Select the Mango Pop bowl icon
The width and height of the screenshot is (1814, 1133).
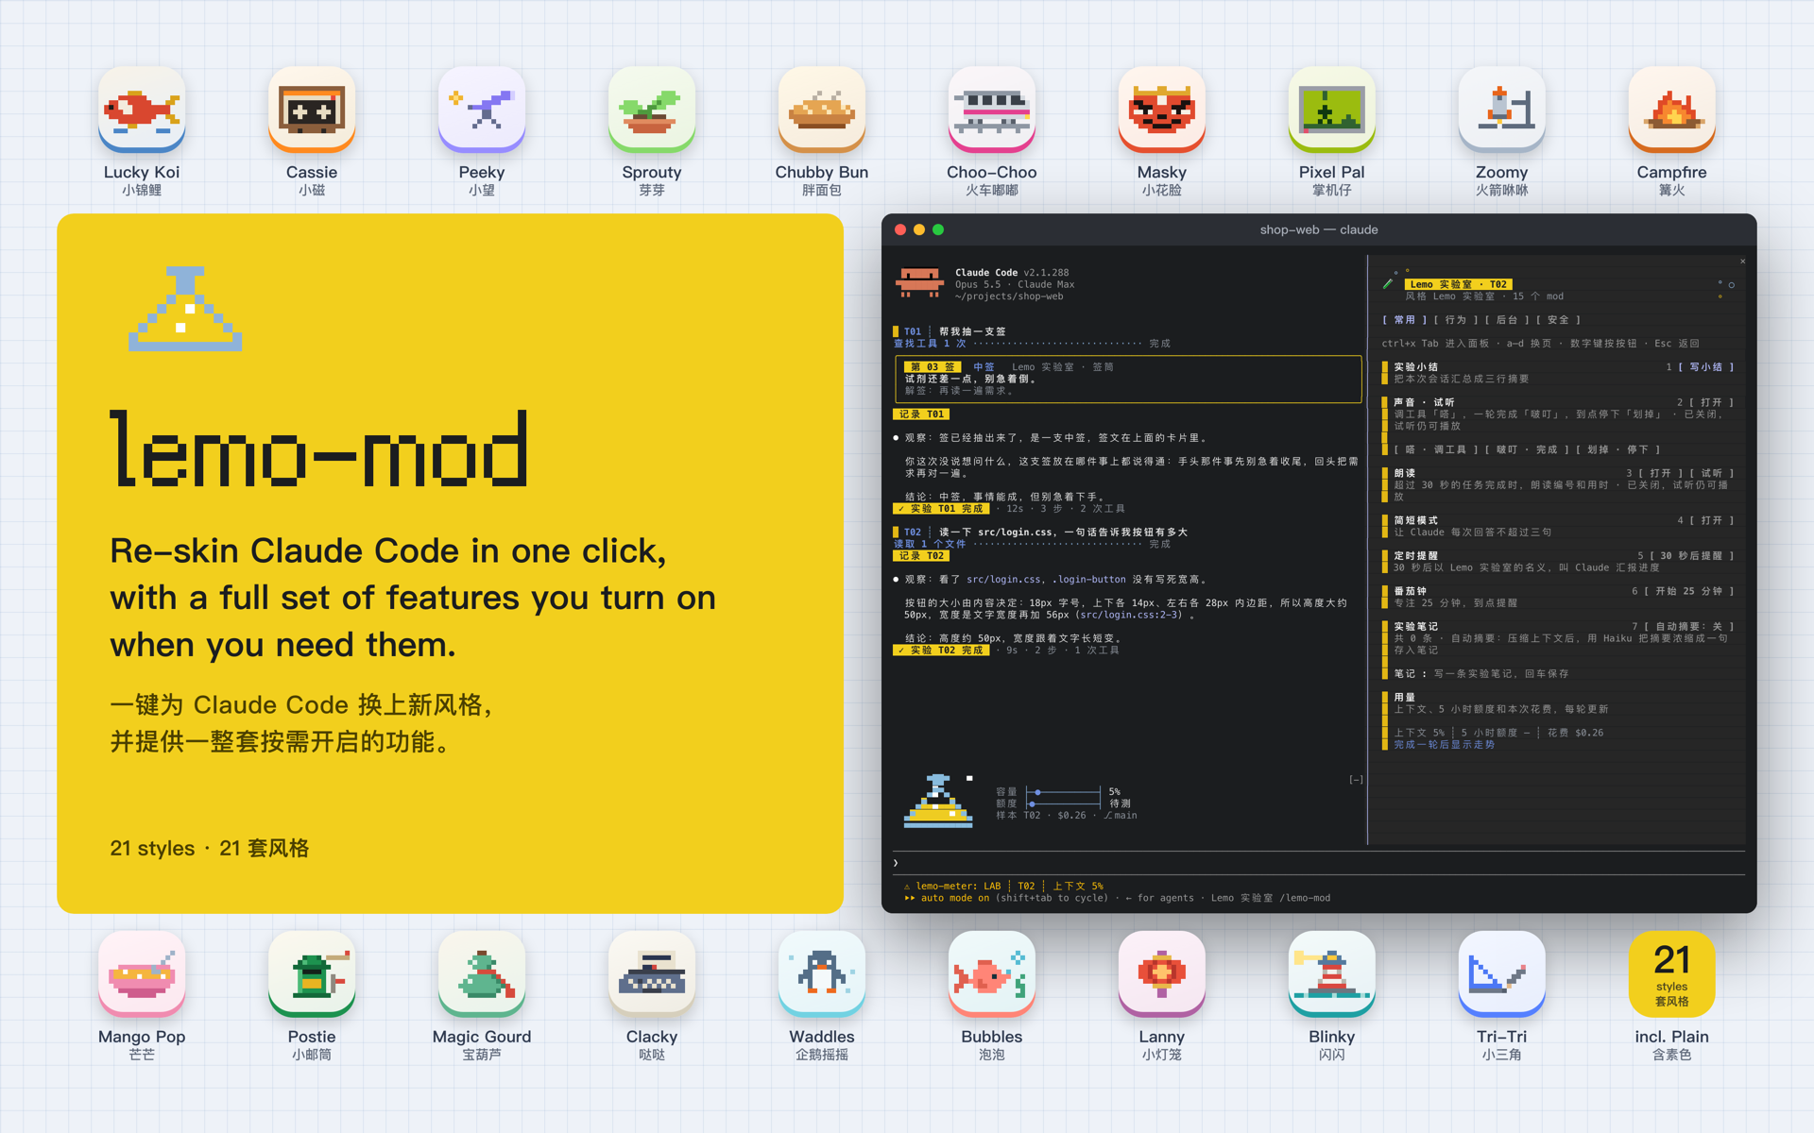tap(142, 974)
